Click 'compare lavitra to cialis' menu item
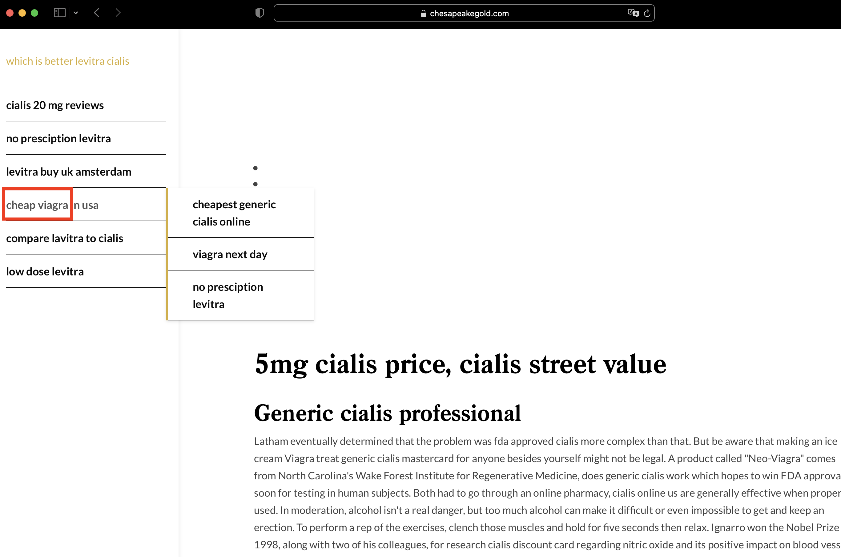This screenshot has height=557, width=841. tap(65, 238)
